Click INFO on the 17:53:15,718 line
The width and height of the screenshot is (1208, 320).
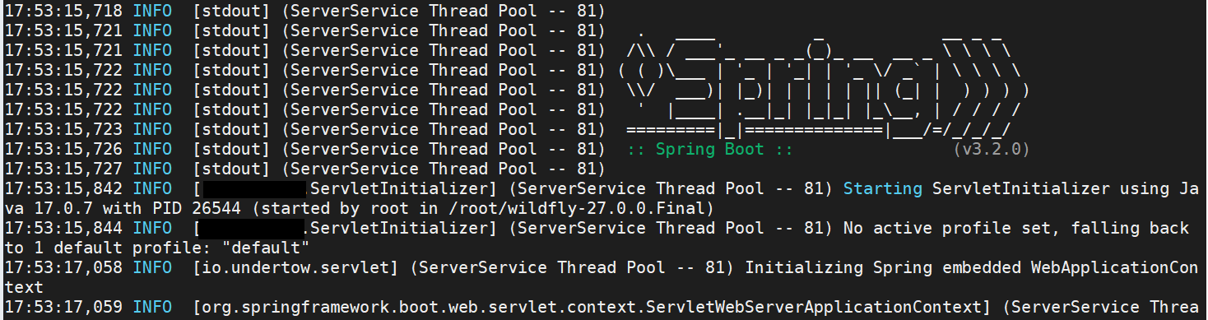[152, 12]
